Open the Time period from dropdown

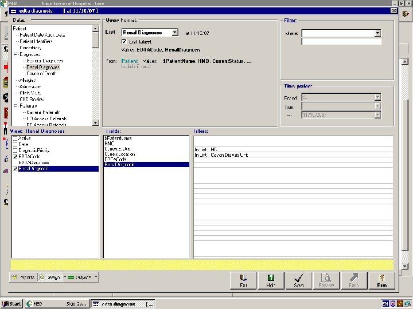(x=377, y=106)
